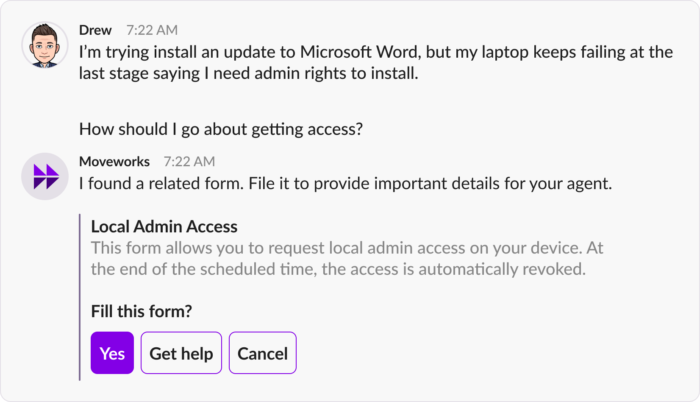Click the 7:22 AM timestamp beside Drew
Image resolution: width=700 pixels, height=402 pixels.
click(x=152, y=30)
